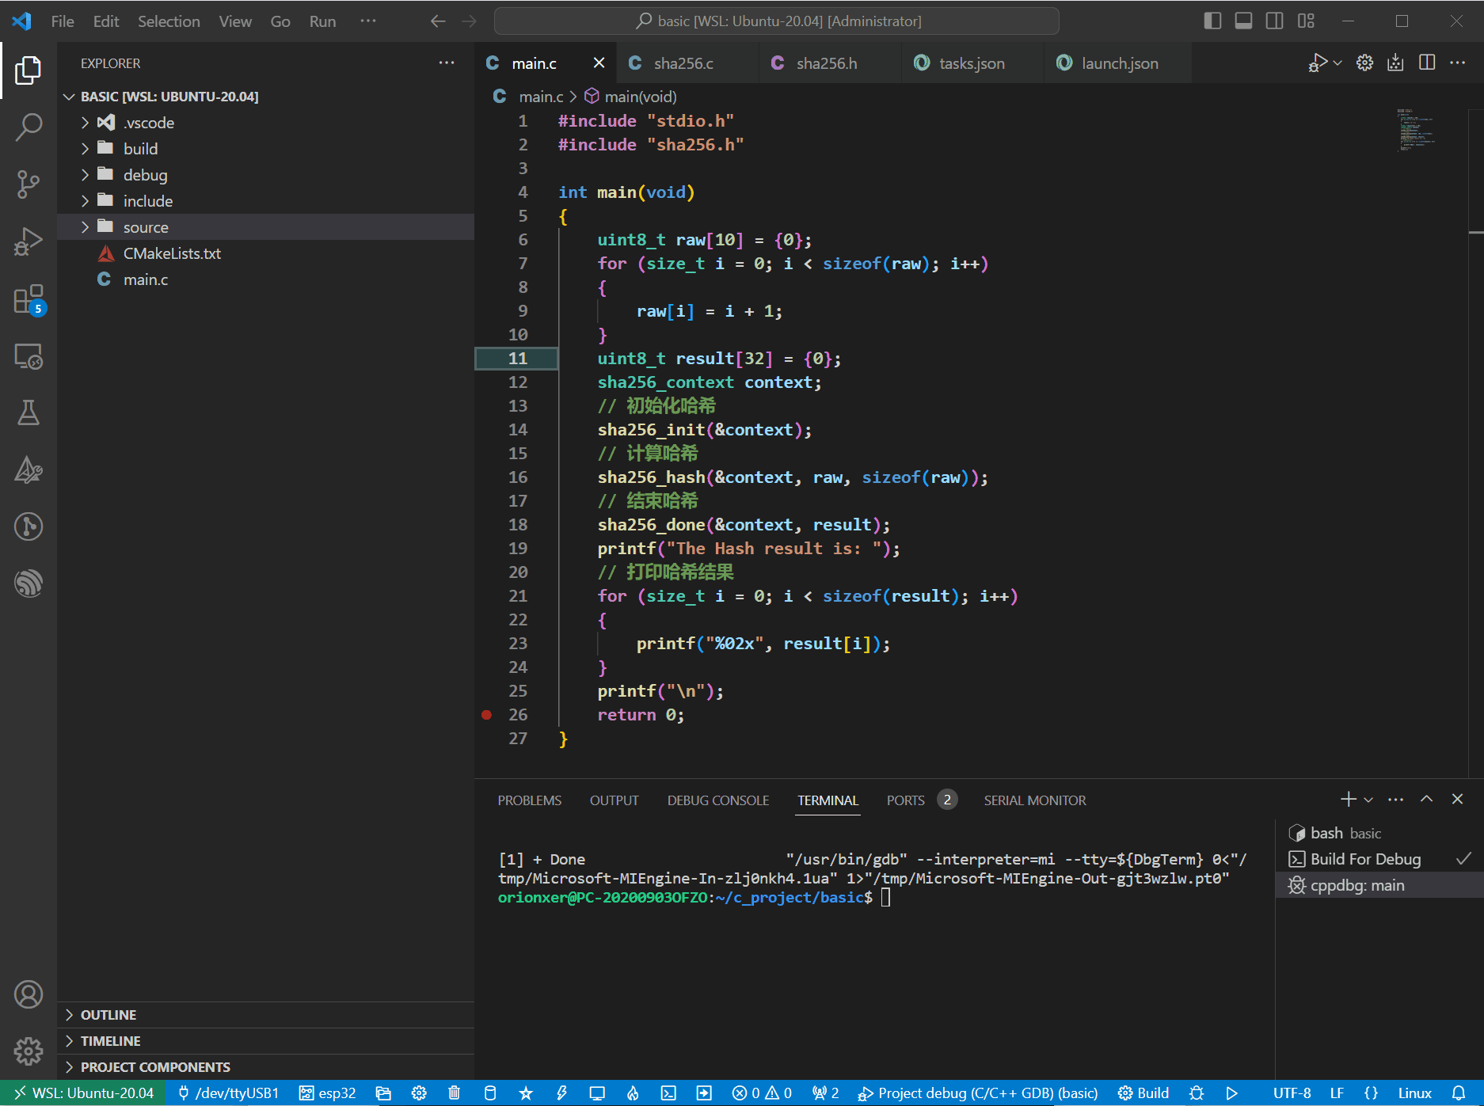Image resolution: width=1484 pixels, height=1106 pixels.
Task: Expand the source folder
Action: click(x=266, y=227)
